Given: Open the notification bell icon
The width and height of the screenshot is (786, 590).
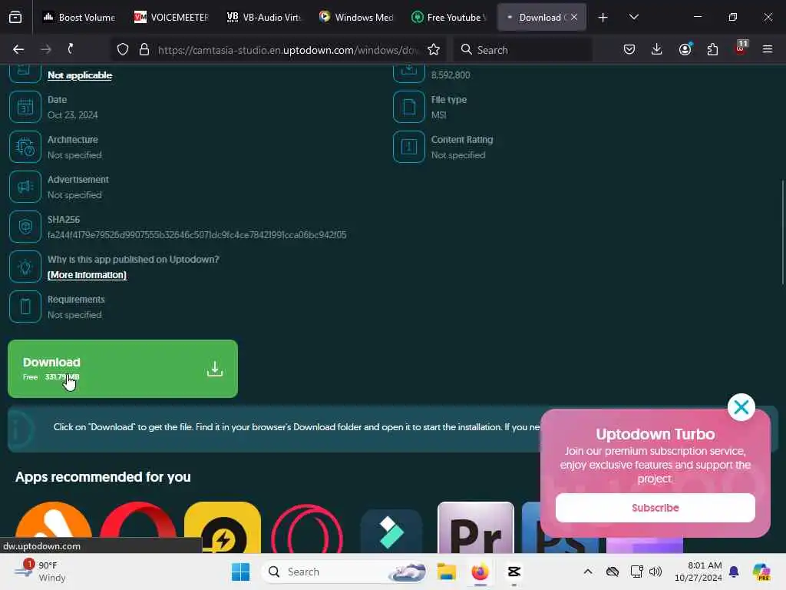Looking at the screenshot, I should coord(734,572).
